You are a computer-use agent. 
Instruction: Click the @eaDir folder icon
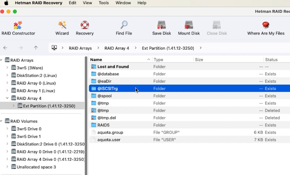coord(93,81)
